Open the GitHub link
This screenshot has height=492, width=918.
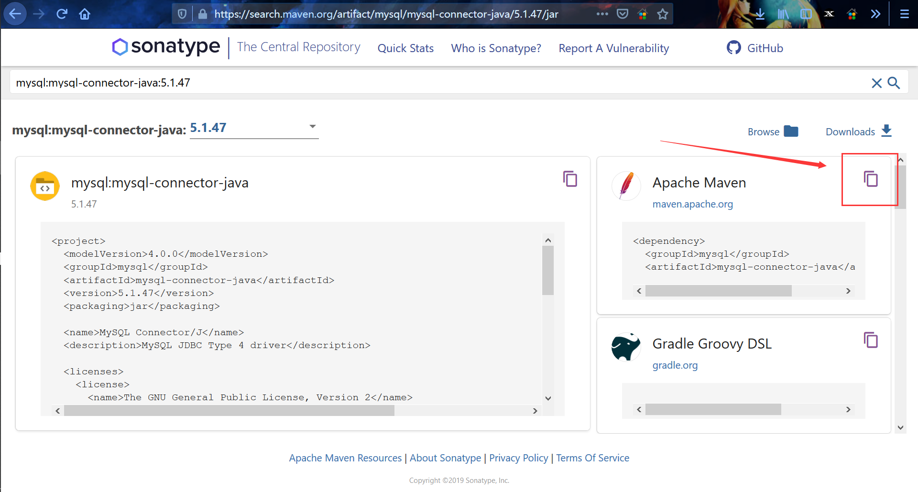765,48
